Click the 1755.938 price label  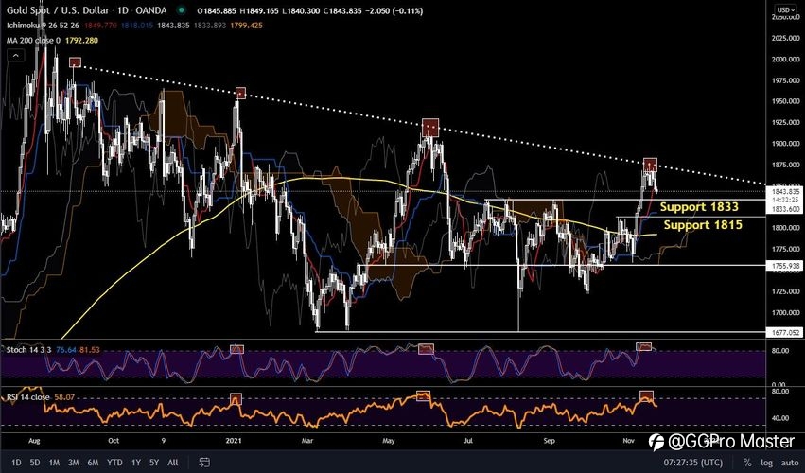[784, 266]
